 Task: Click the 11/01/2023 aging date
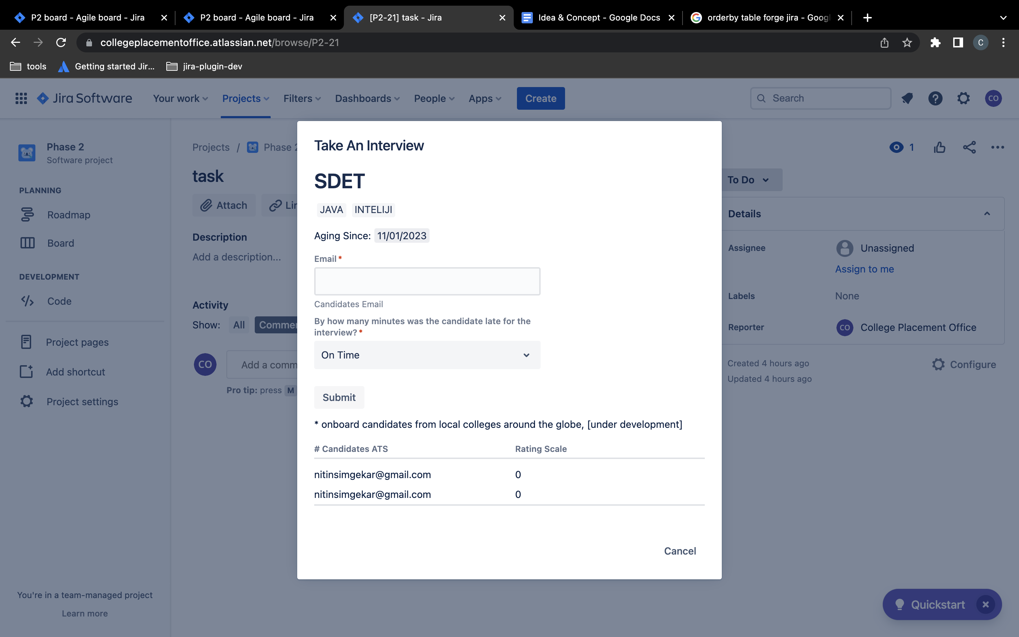pyautogui.click(x=402, y=235)
